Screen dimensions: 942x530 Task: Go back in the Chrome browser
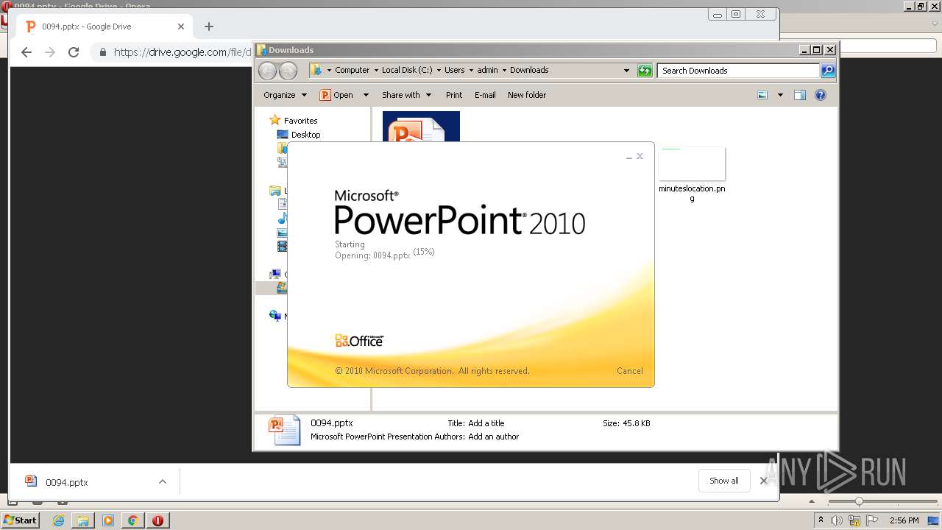pos(26,52)
